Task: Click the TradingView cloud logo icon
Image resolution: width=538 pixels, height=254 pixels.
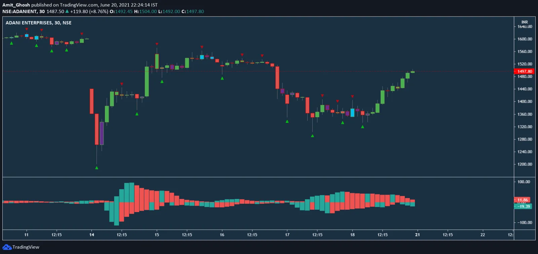Action: coord(7,247)
